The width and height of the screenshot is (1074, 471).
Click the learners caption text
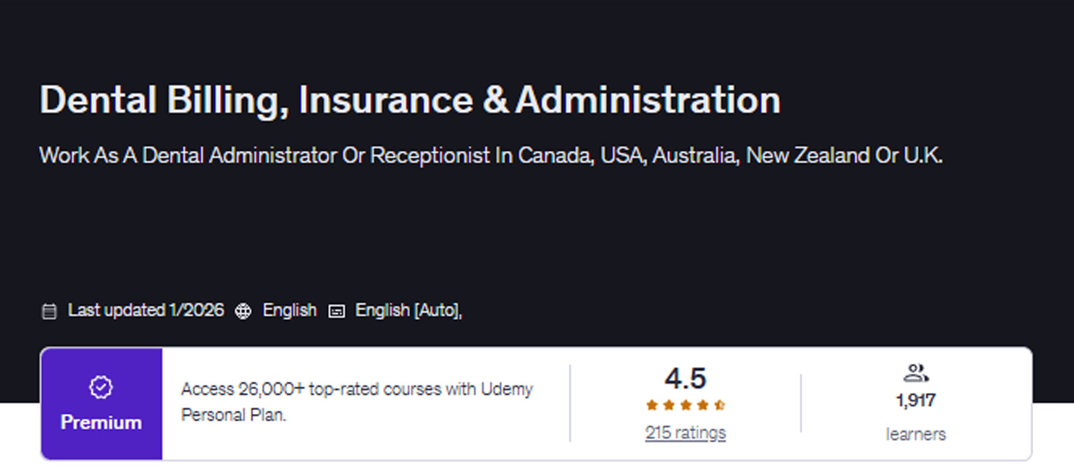coord(916,434)
